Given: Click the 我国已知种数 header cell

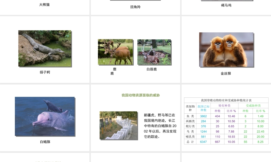Looking at the screenshot, I should point(204,108).
